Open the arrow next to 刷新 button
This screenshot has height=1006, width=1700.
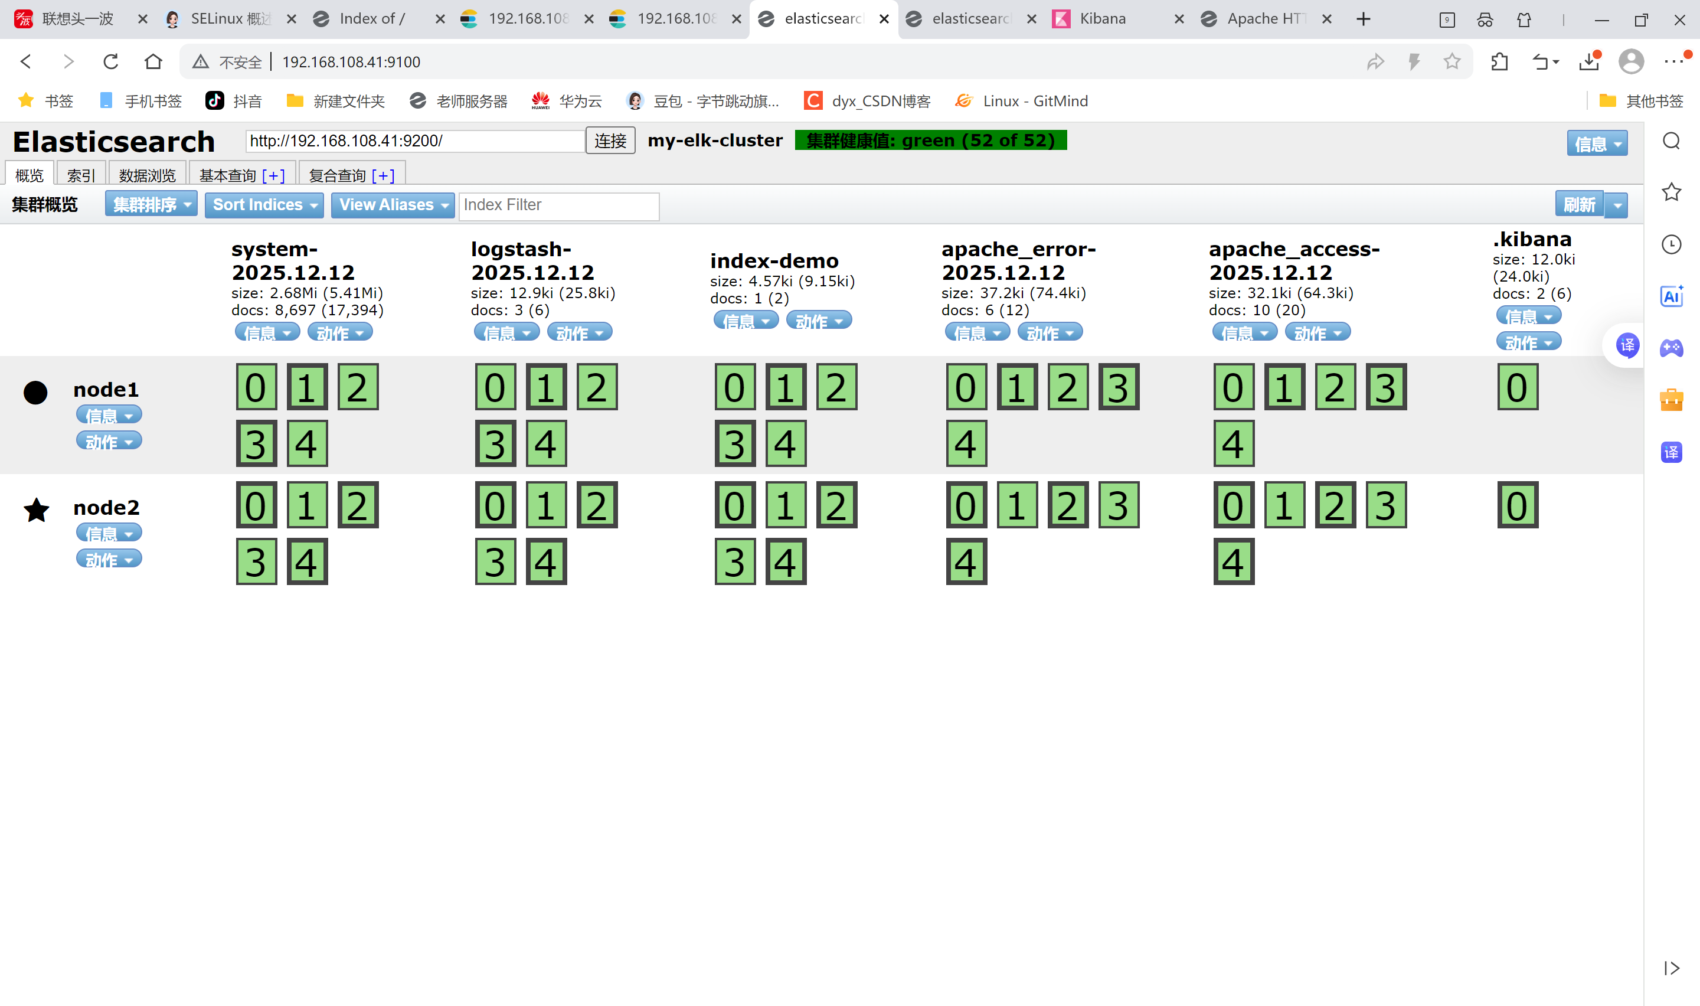click(1617, 205)
